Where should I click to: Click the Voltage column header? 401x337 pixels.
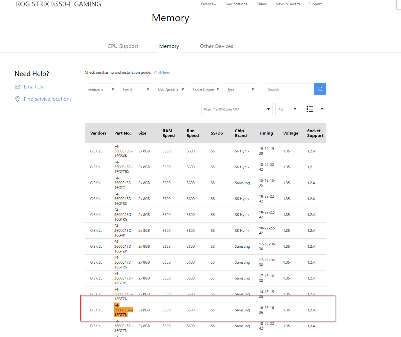tap(291, 133)
